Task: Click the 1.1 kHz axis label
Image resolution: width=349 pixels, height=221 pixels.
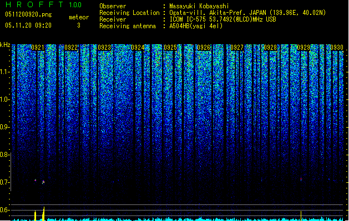Action: (4, 72)
